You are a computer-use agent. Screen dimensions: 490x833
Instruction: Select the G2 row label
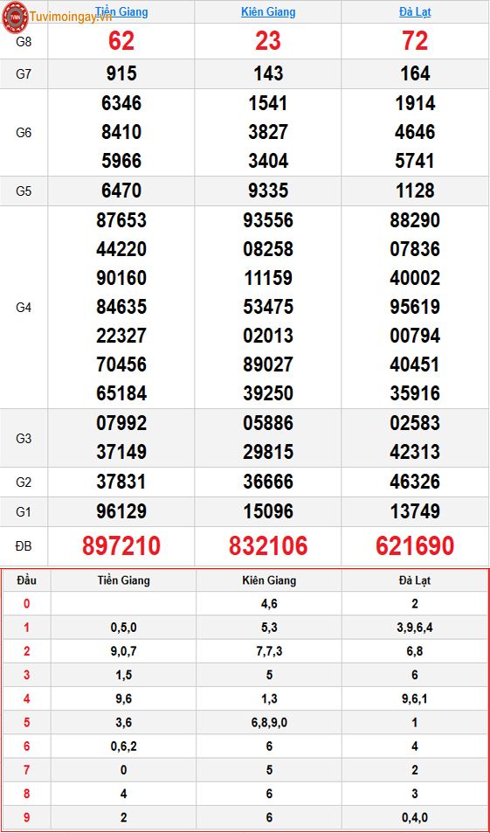pyautogui.click(x=24, y=482)
